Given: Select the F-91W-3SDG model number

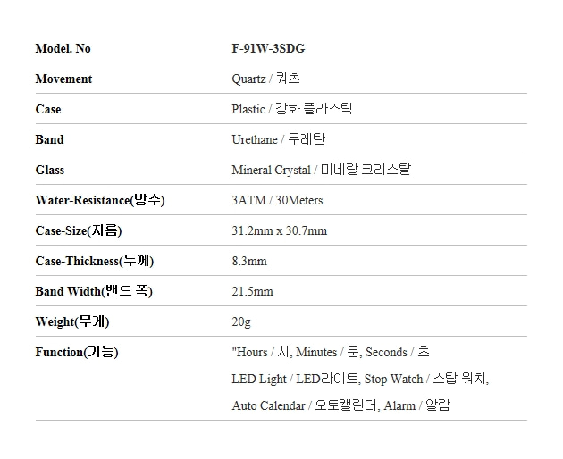Looking at the screenshot, I should coord(268,48).
